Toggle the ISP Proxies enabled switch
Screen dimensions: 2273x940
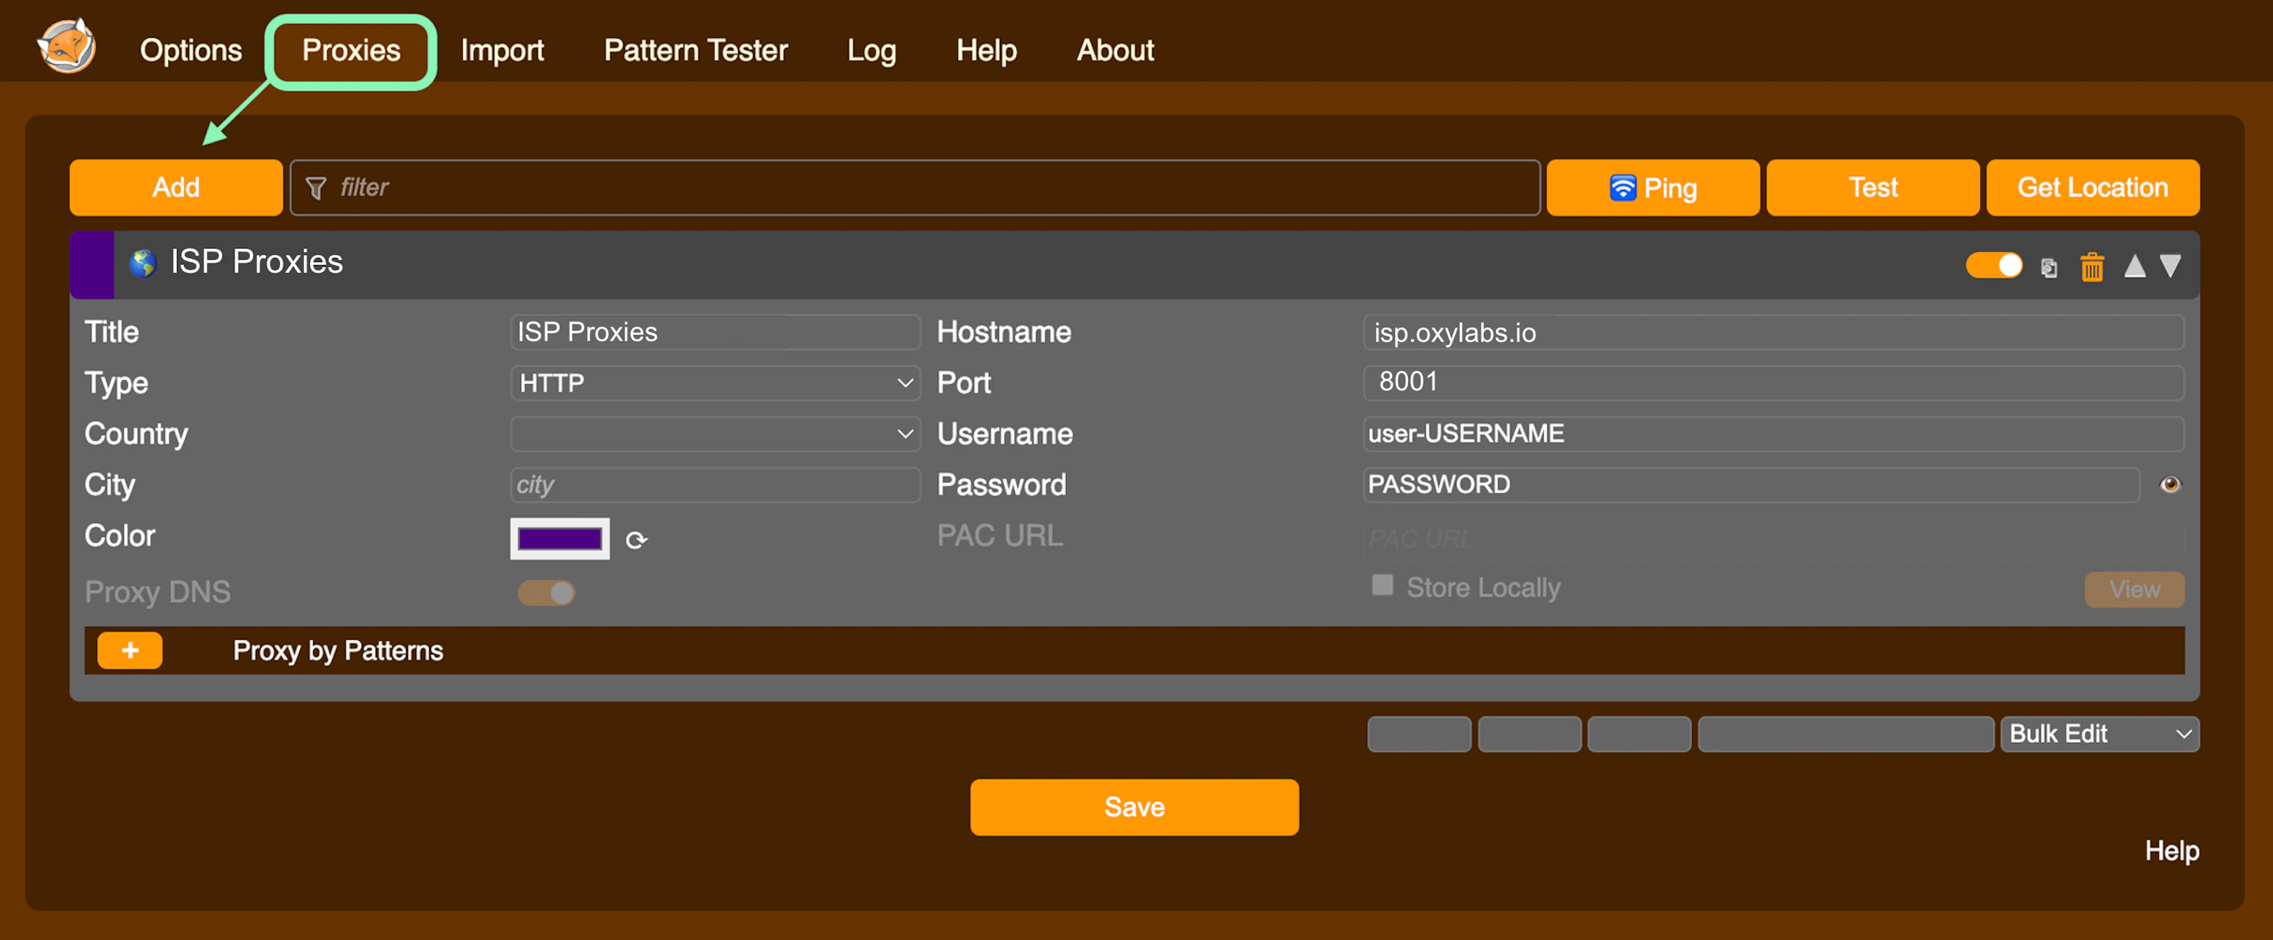1994,266
